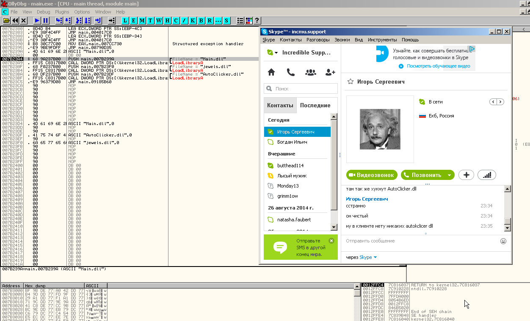The width and height of the screenshot is (530, 321).
Task: Click Einstein profile picture thumbnail
Action: point(380,129)
